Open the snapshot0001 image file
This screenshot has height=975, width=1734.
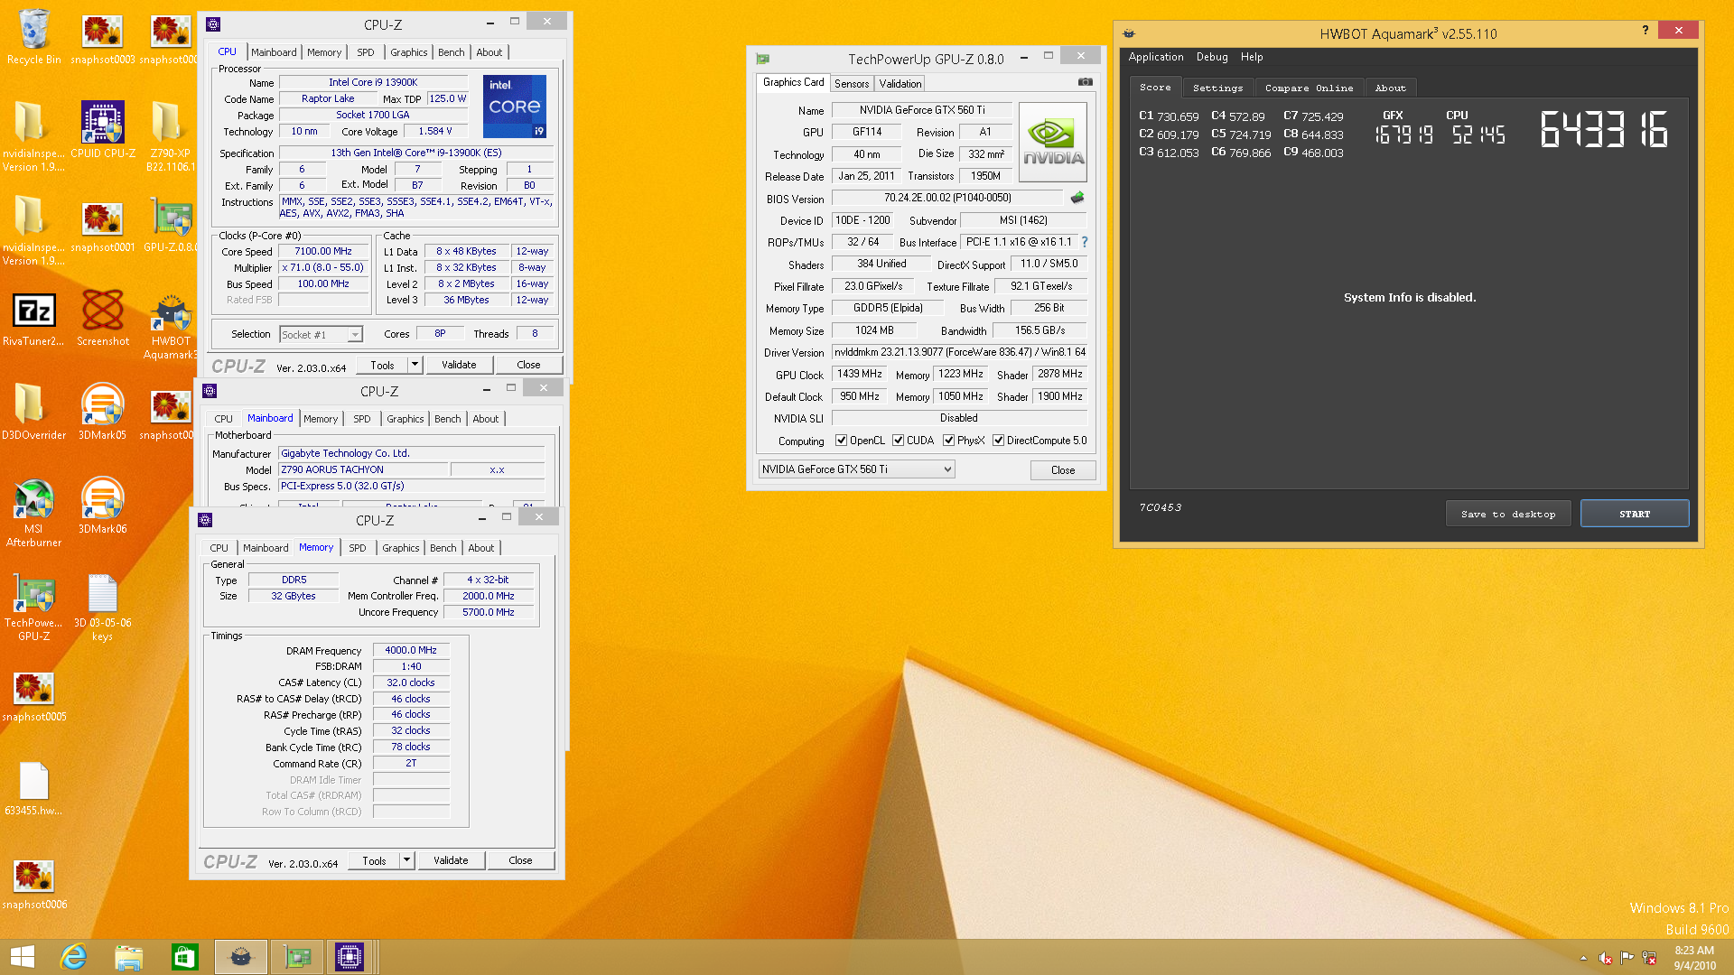(103, 227)
